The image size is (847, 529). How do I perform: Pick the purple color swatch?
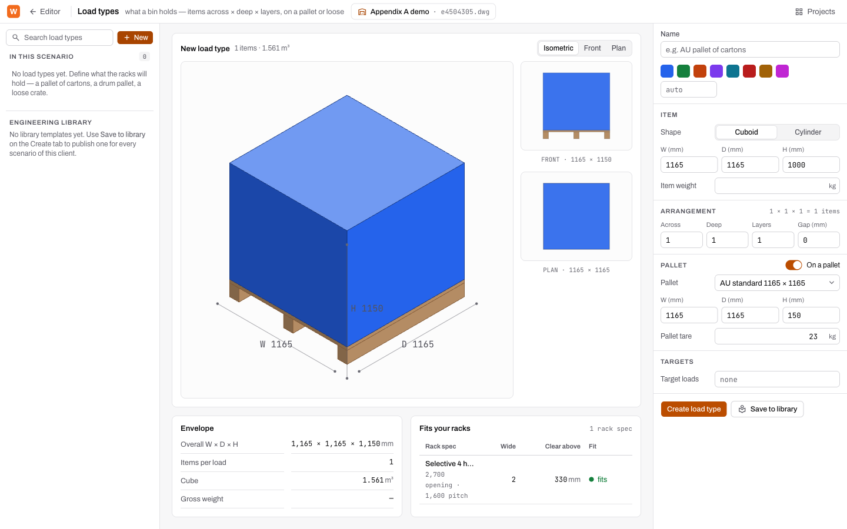coord(716,71)
